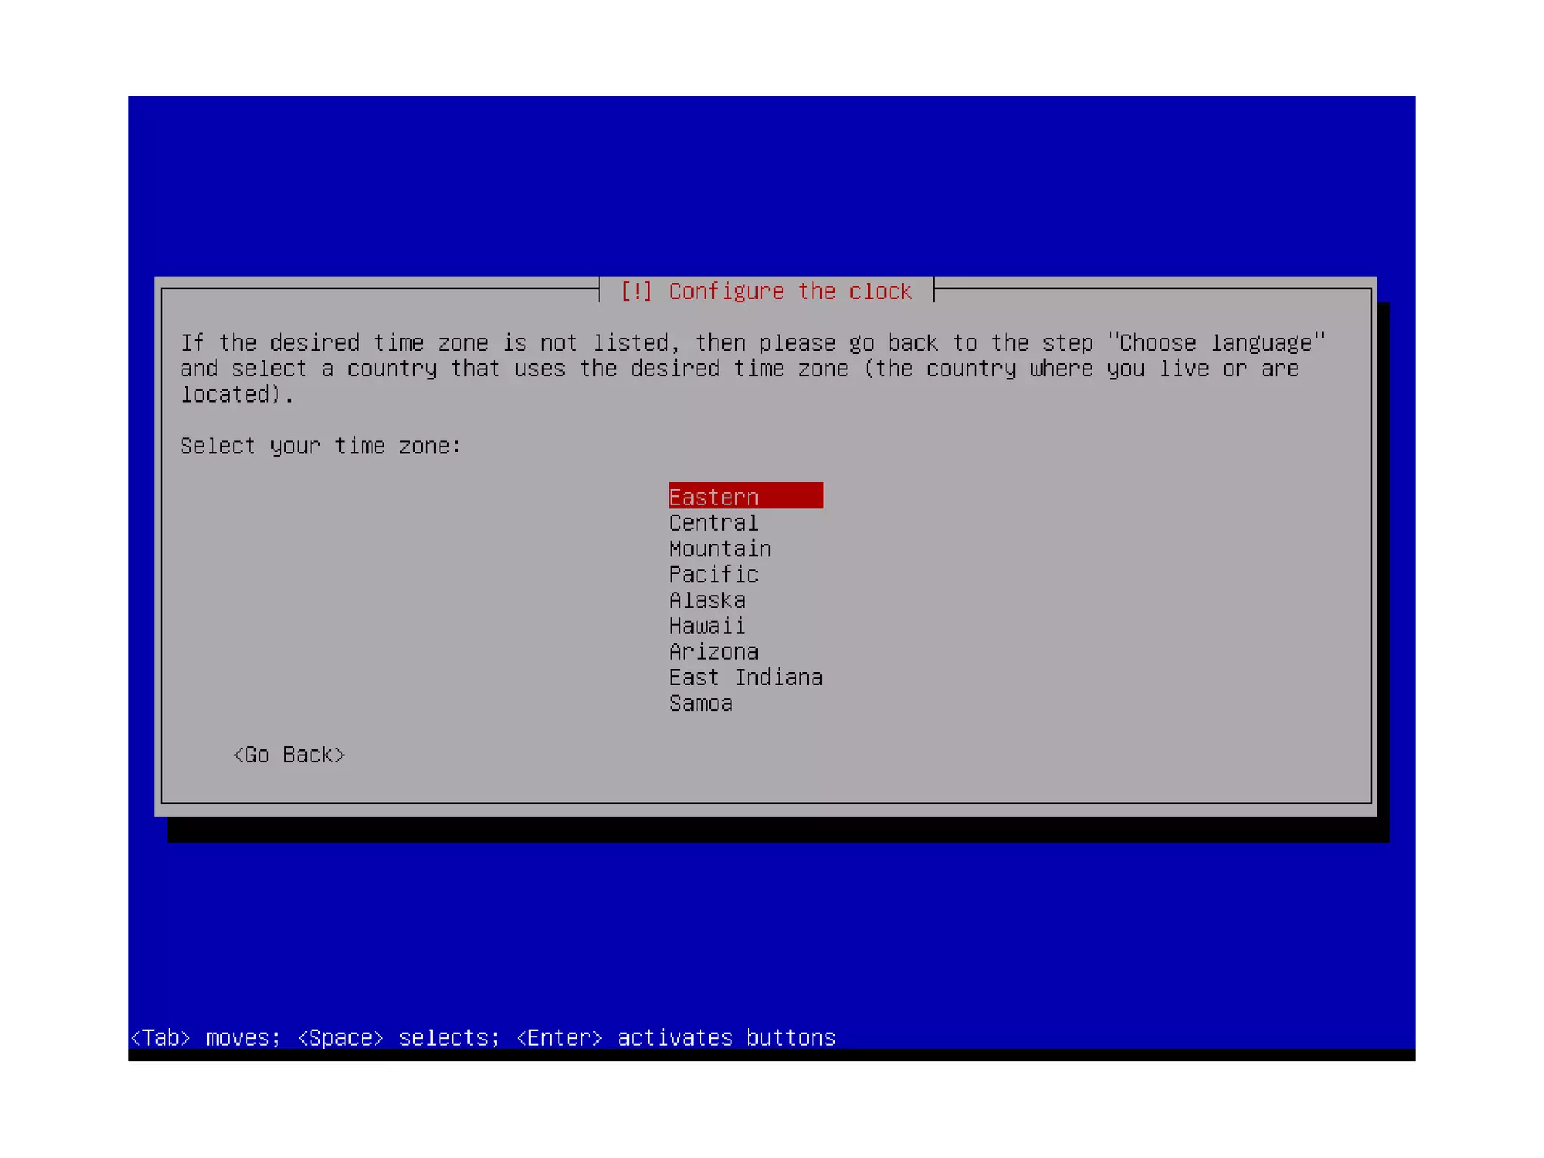This screenshot has width=1544, height=1158.
Task: Click the [!] priority marker in title
Action: click(636, 291)
